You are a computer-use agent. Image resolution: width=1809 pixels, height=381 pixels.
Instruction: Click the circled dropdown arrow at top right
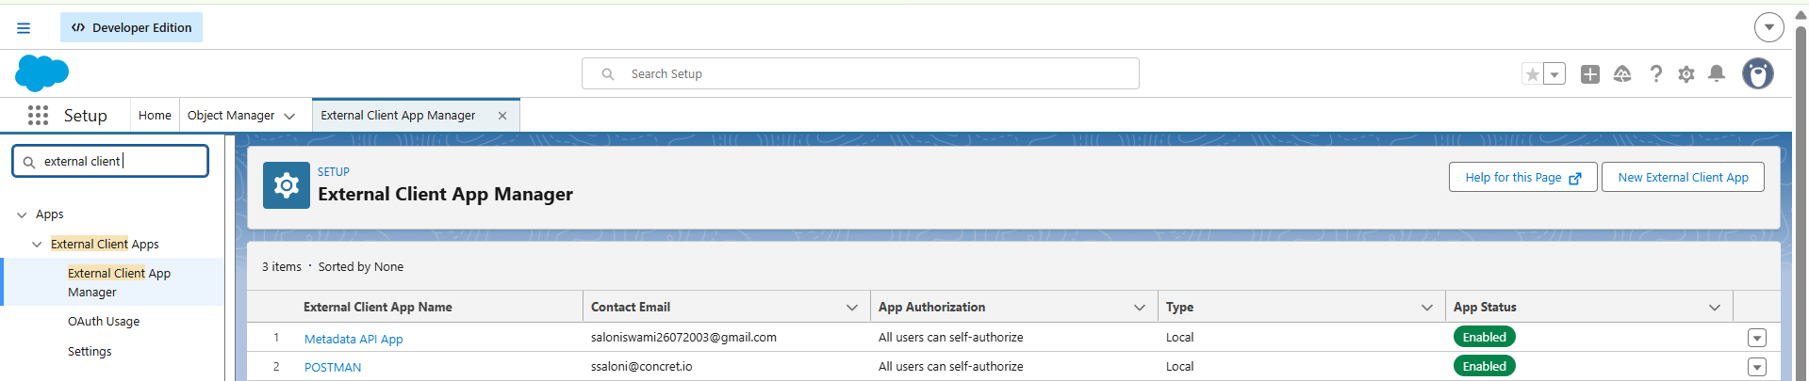point(1769,27)
